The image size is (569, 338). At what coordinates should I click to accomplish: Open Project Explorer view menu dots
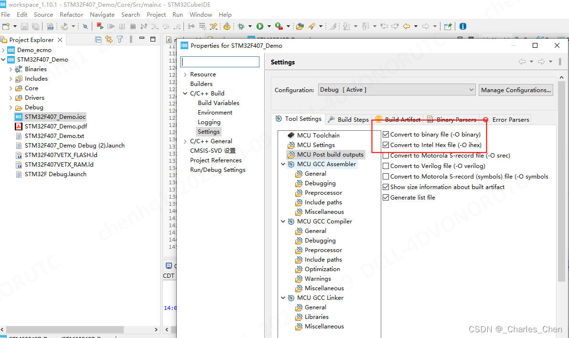131,40
